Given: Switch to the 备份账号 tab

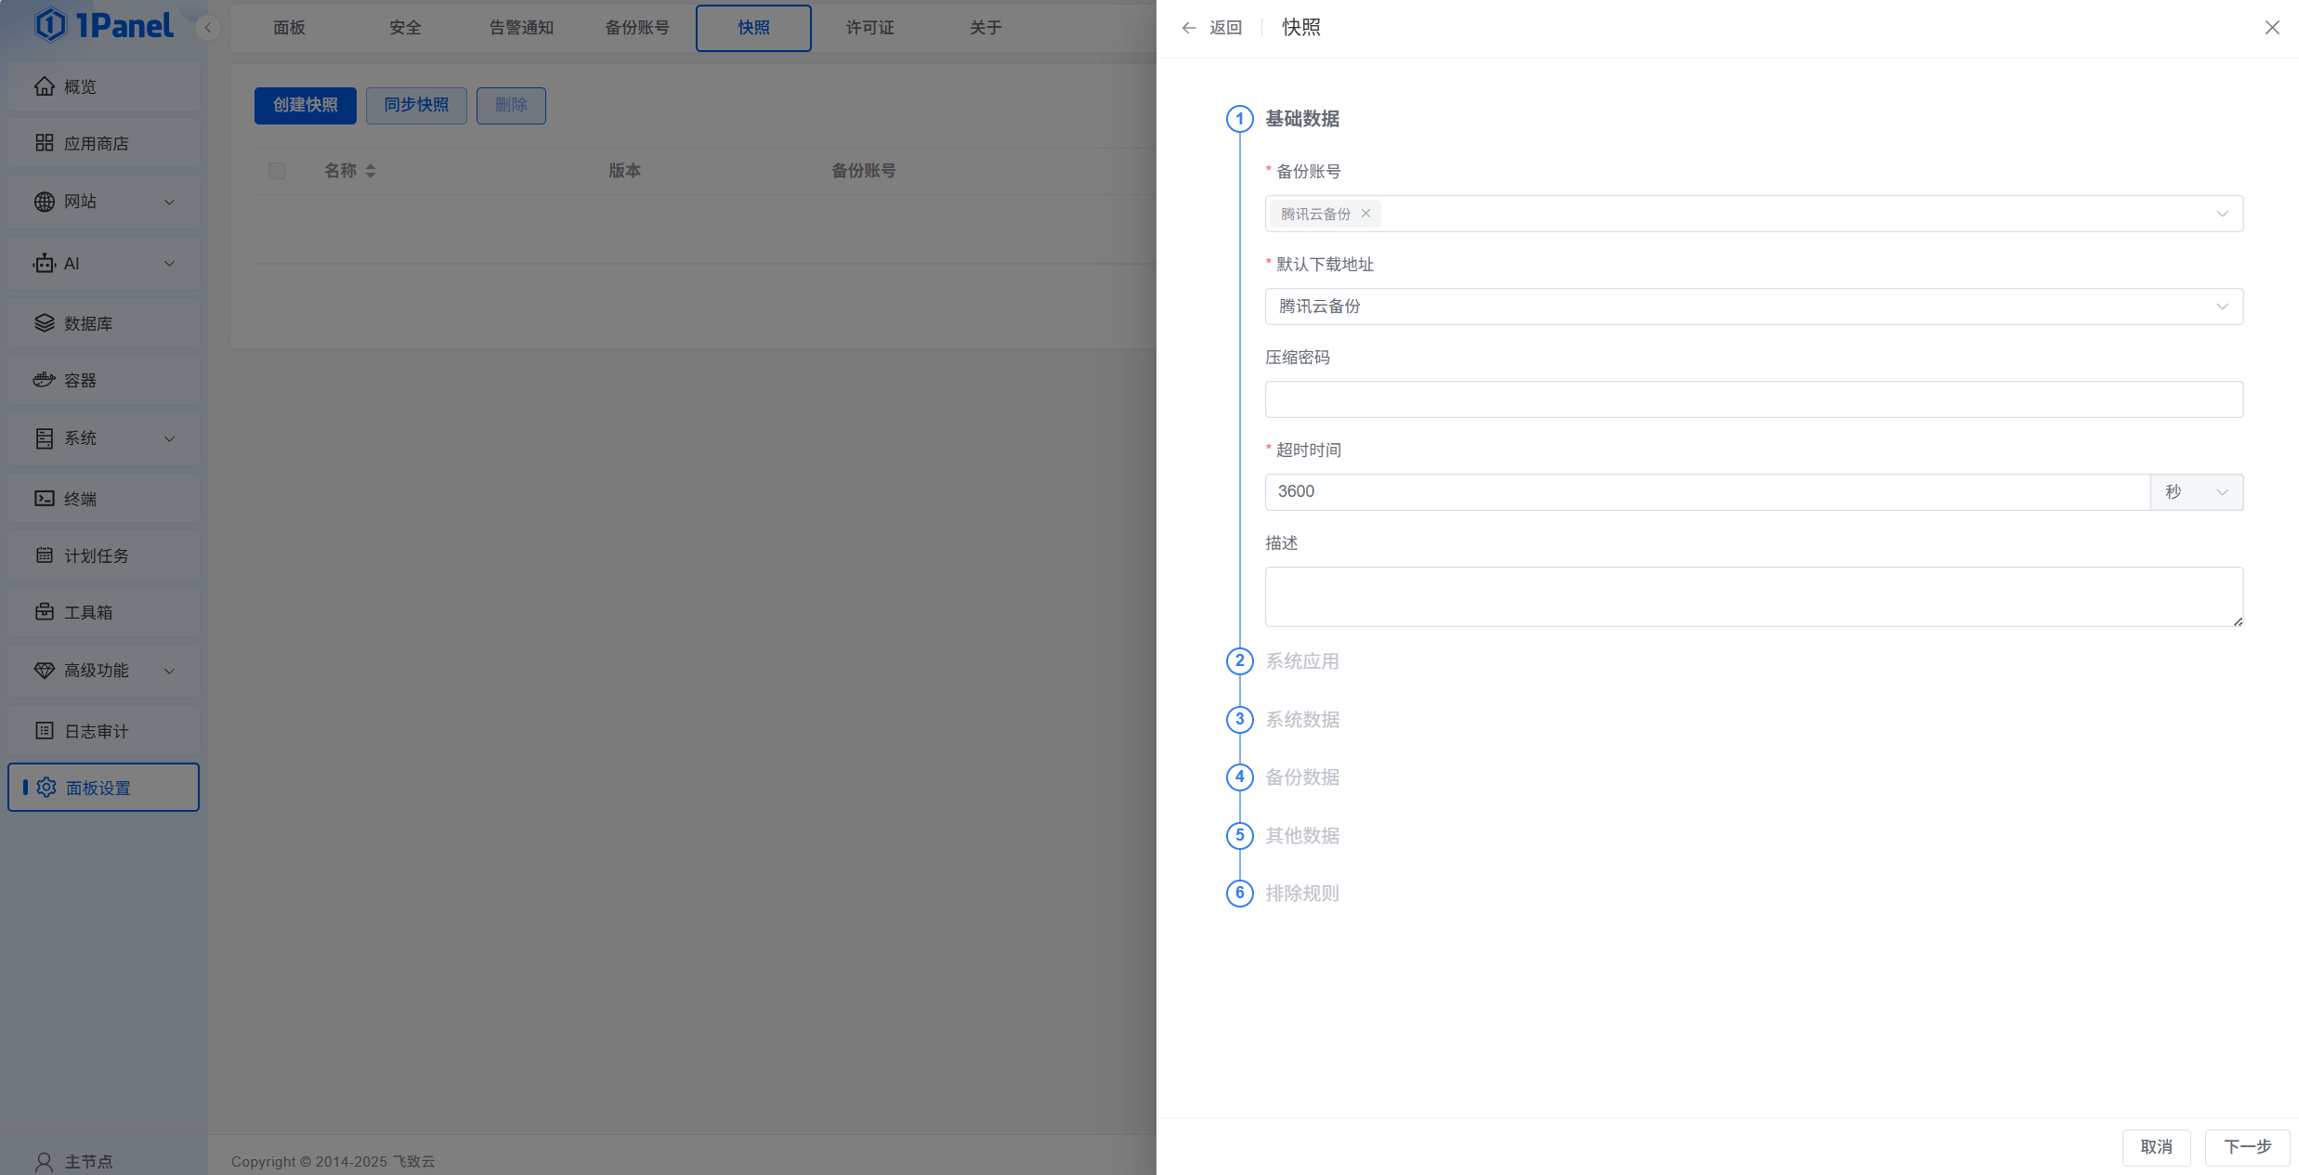Looking at the screenshot, I should 637,28.
